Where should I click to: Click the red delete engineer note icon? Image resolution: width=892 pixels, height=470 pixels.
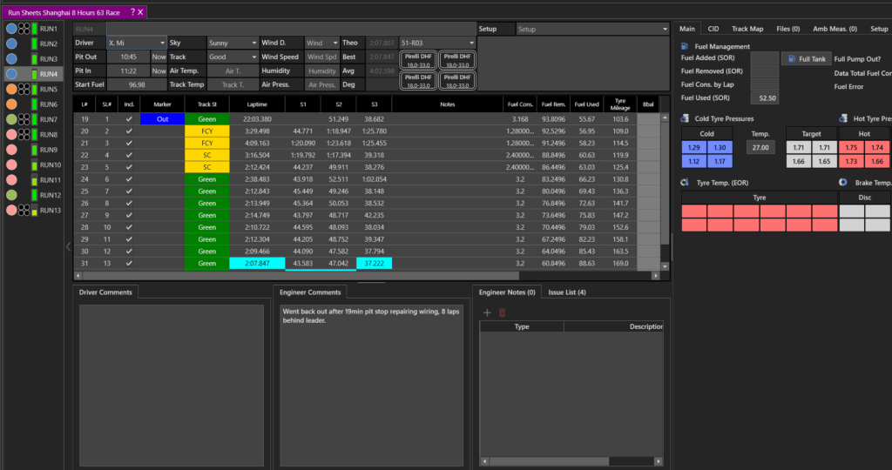502,312
